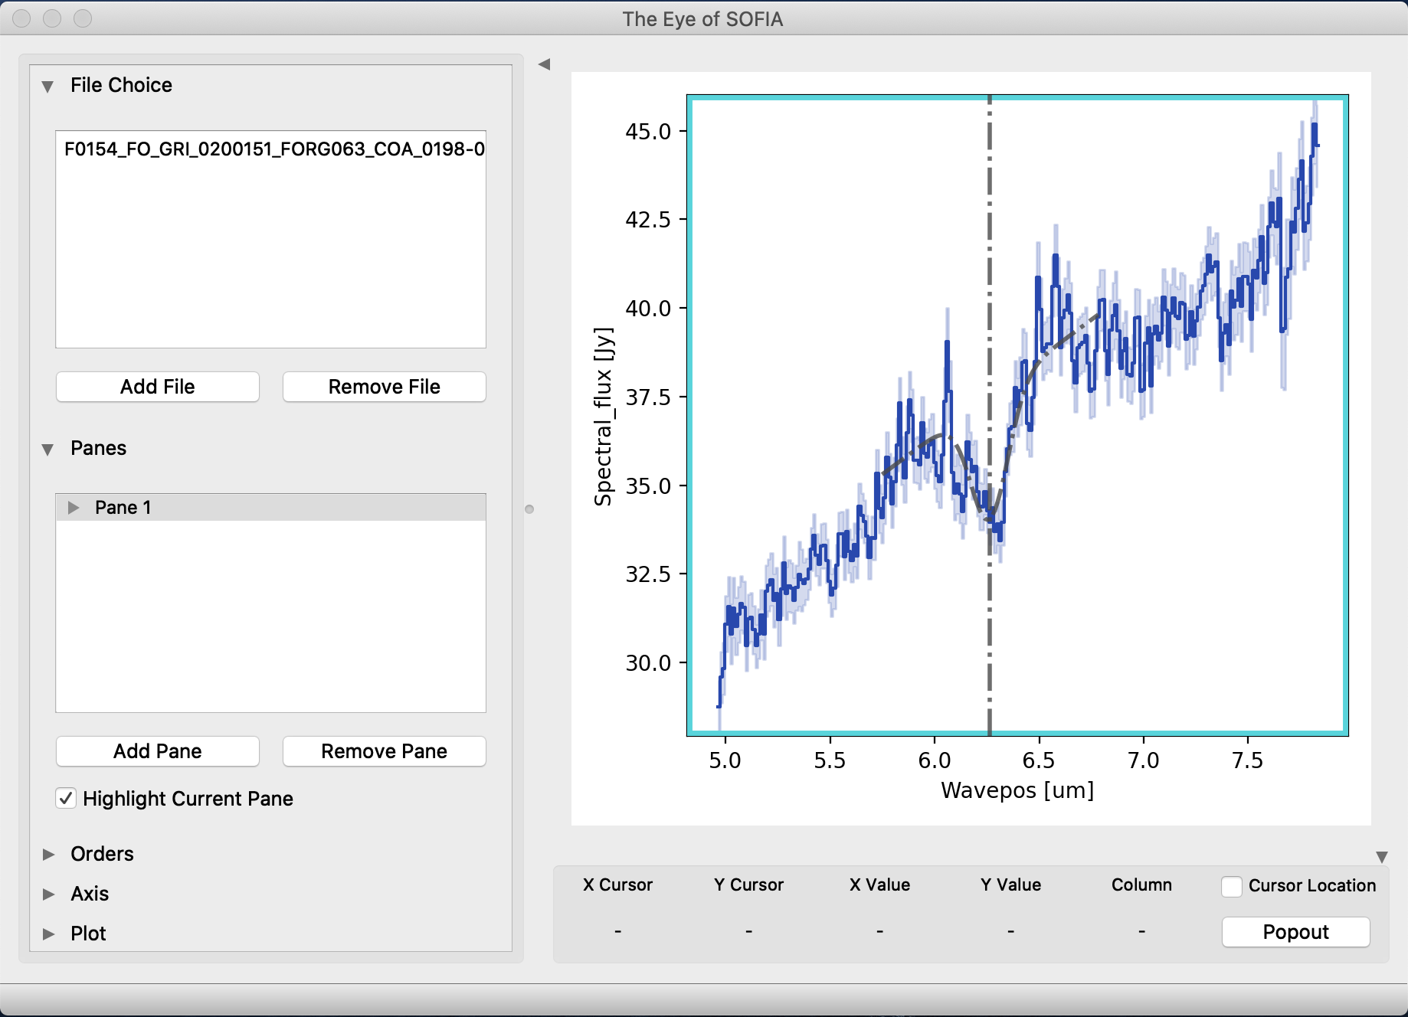This screenshot has width=1408, height=1017.
Task: Open the Popout cursor window
Action: (1295, 932)
